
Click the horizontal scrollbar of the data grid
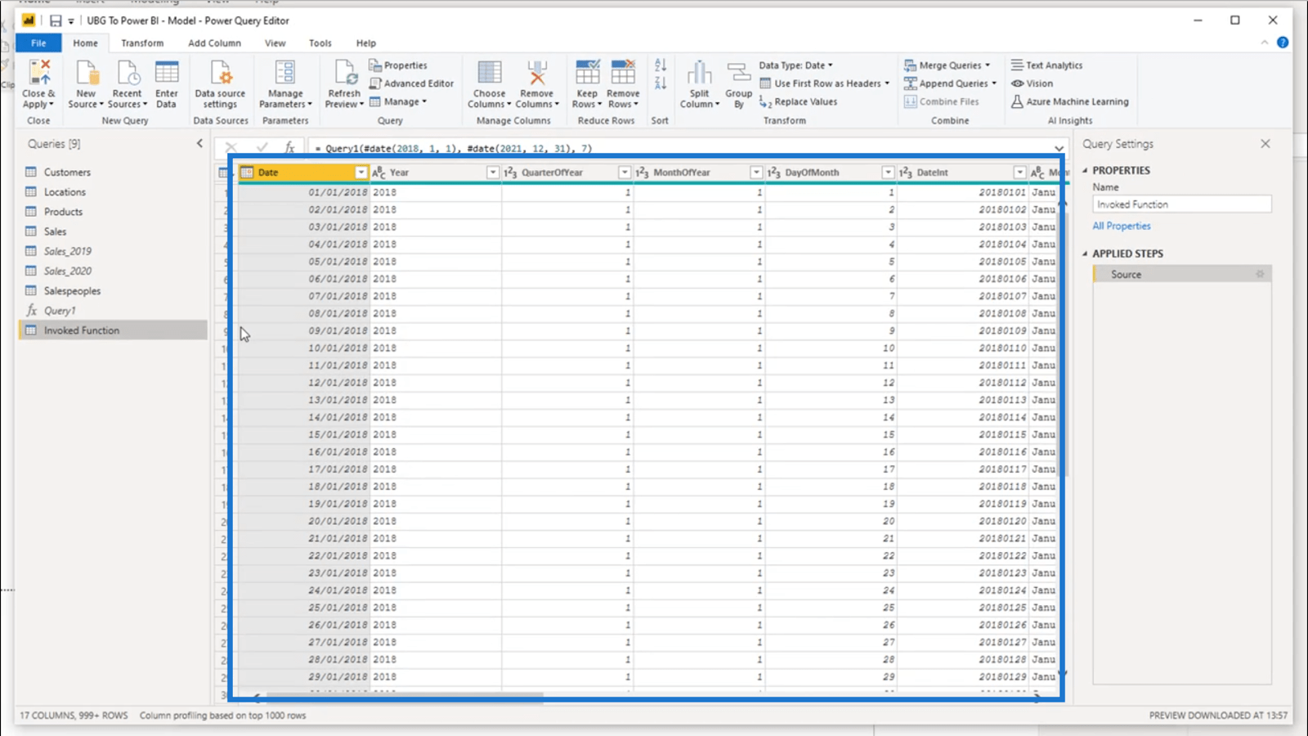coord(405,697)
